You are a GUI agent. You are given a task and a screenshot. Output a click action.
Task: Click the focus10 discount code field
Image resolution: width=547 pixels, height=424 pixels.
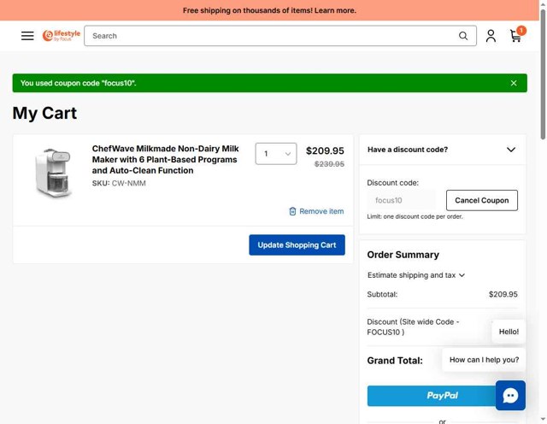[402, 200]
